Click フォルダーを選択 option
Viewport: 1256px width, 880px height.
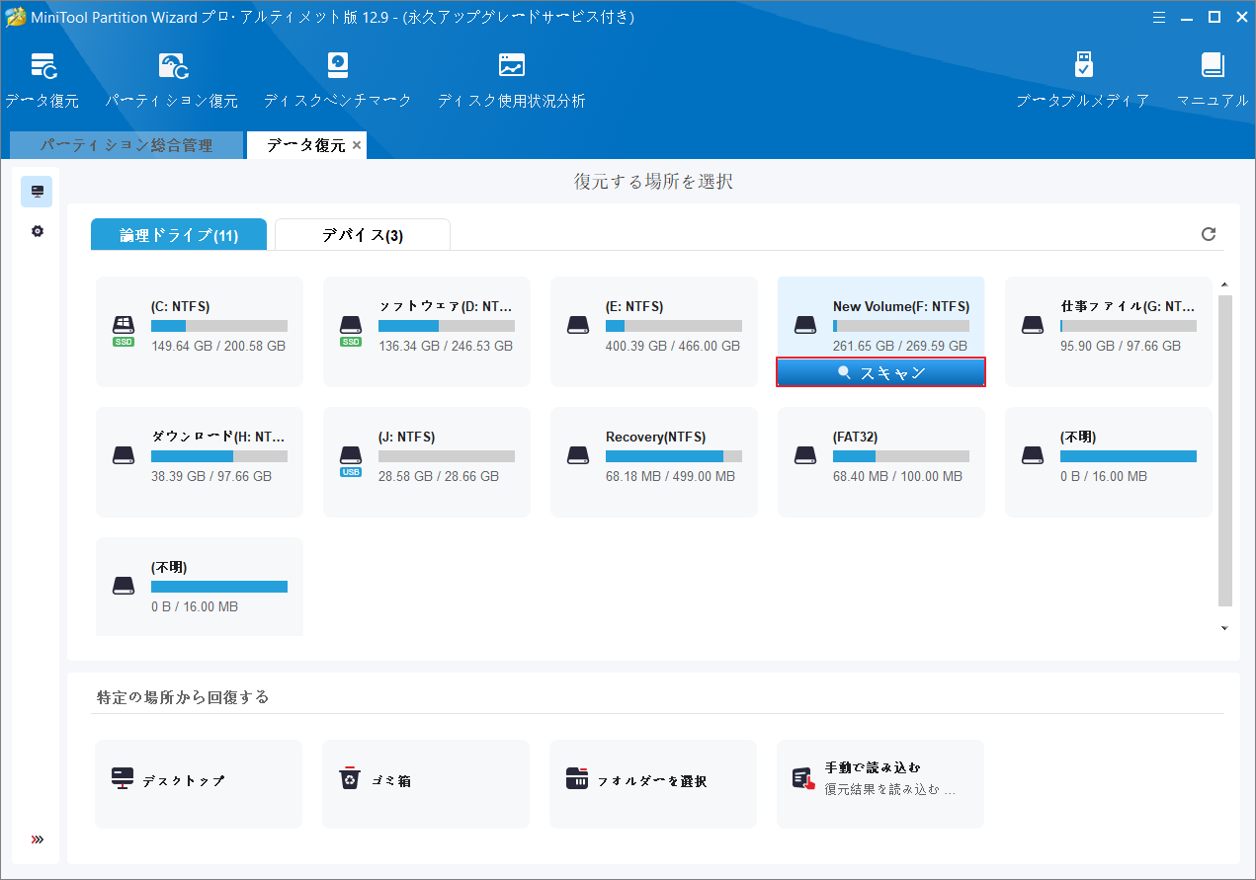653,784
